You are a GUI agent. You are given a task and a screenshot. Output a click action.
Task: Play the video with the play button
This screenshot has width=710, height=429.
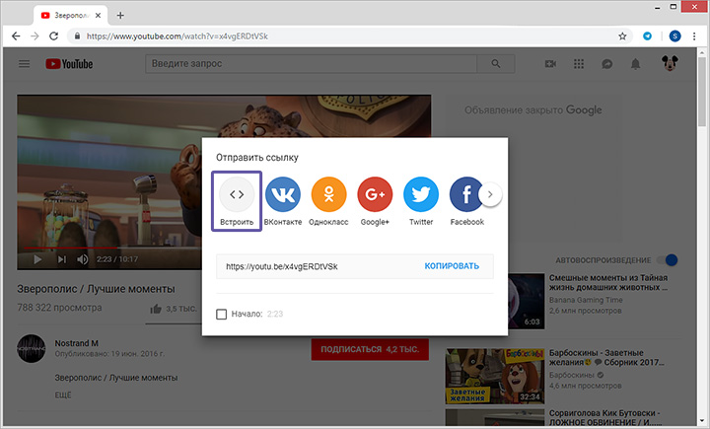pos(37,259)
